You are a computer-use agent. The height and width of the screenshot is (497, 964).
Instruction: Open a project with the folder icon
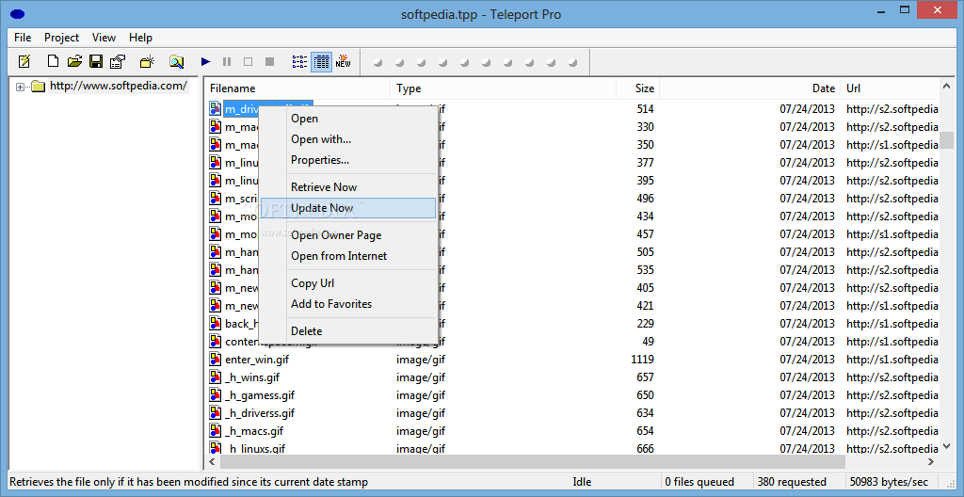(74, 61)
